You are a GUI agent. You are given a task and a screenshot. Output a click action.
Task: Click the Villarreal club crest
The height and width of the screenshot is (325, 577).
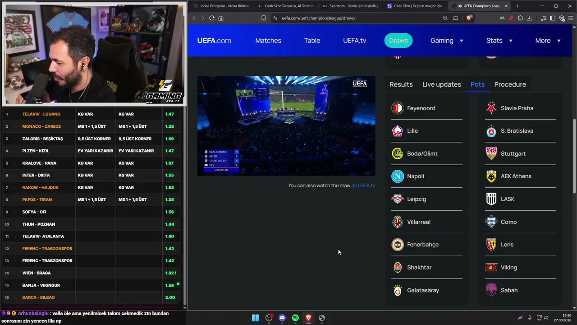tap(398, 222)
